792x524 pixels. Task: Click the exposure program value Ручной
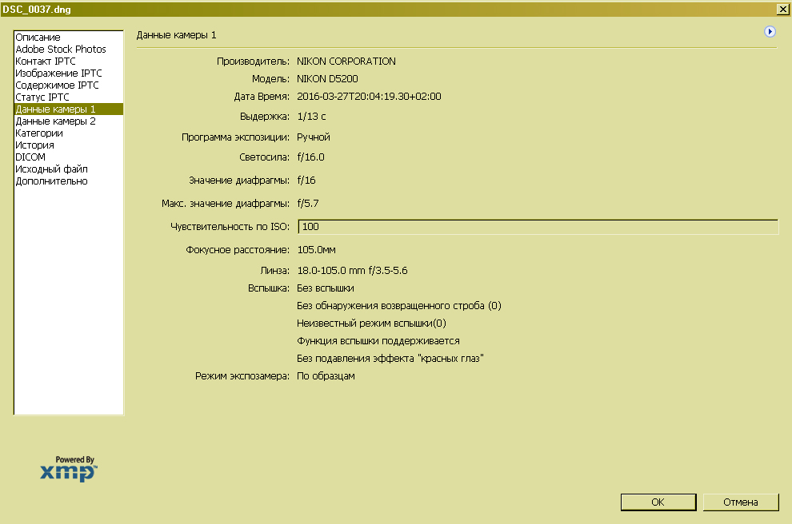pos(314,137)
